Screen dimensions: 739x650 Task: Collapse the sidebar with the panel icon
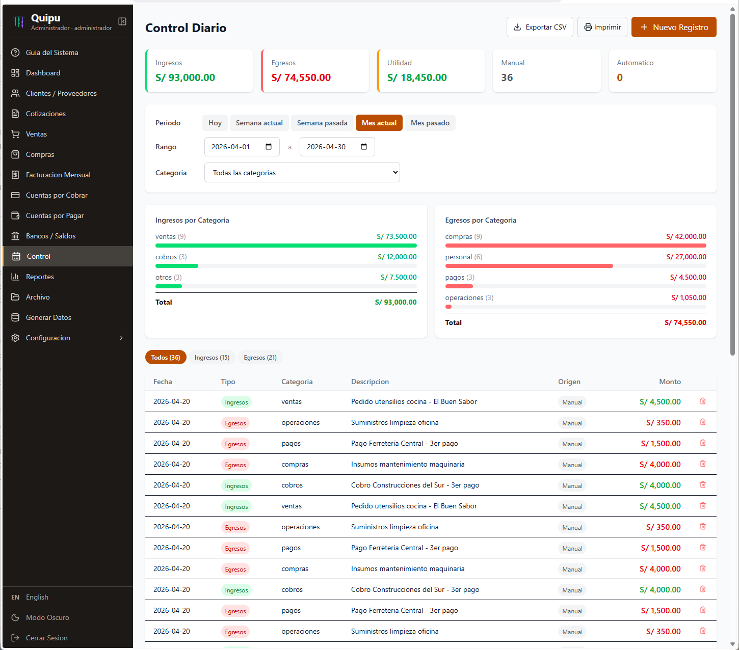pyautogui.click(x=122, y=21)
